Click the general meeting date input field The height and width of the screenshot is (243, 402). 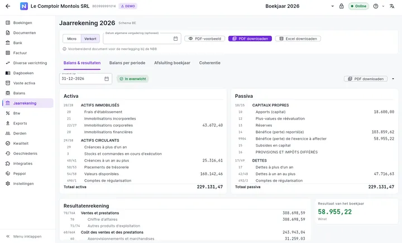click(x=142, y=39)
